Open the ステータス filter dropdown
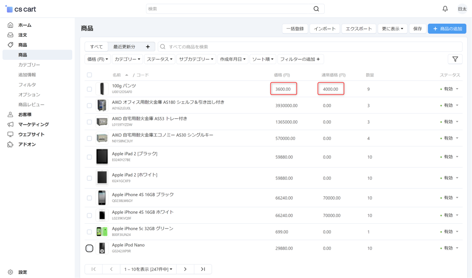Image resolution: width=472 pixels, height=278 pixels. click(160, 59)
